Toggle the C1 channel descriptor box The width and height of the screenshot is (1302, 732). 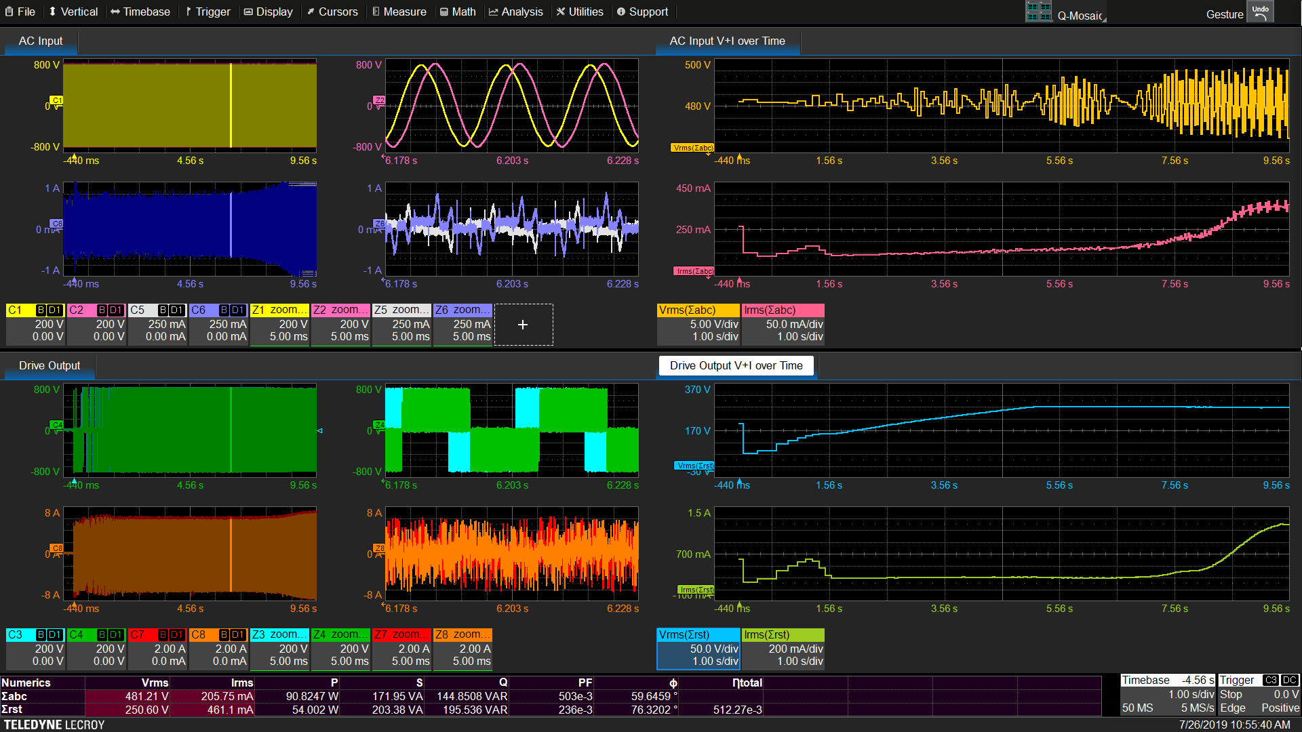pyautogui.click(x=35, y=324)
